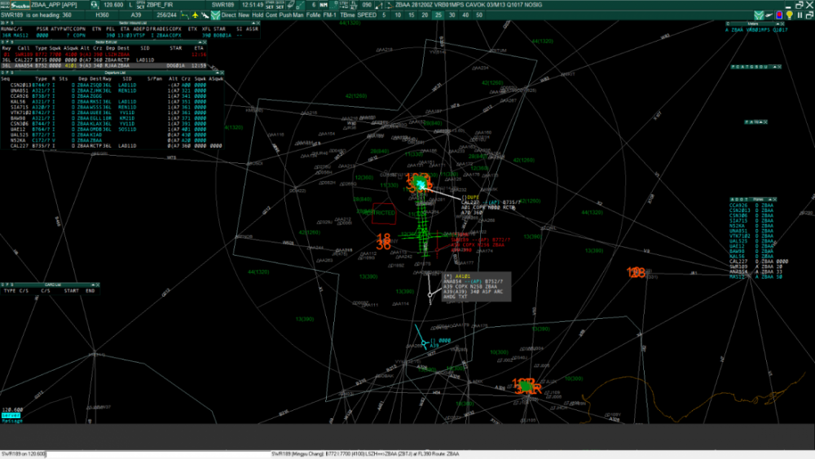Click the A39 altitude field
Image resolution: width=815 pixels, height=459 pixels.
pyautogui.click(x=136, y=15)
